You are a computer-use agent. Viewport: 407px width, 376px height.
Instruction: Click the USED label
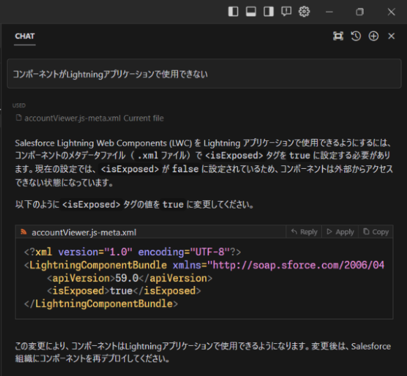19,105
